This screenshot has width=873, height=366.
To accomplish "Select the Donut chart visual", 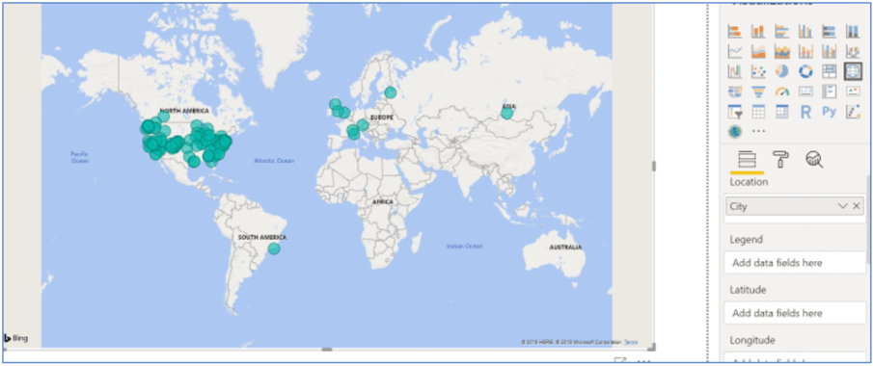I will click(x=805, y=71).
